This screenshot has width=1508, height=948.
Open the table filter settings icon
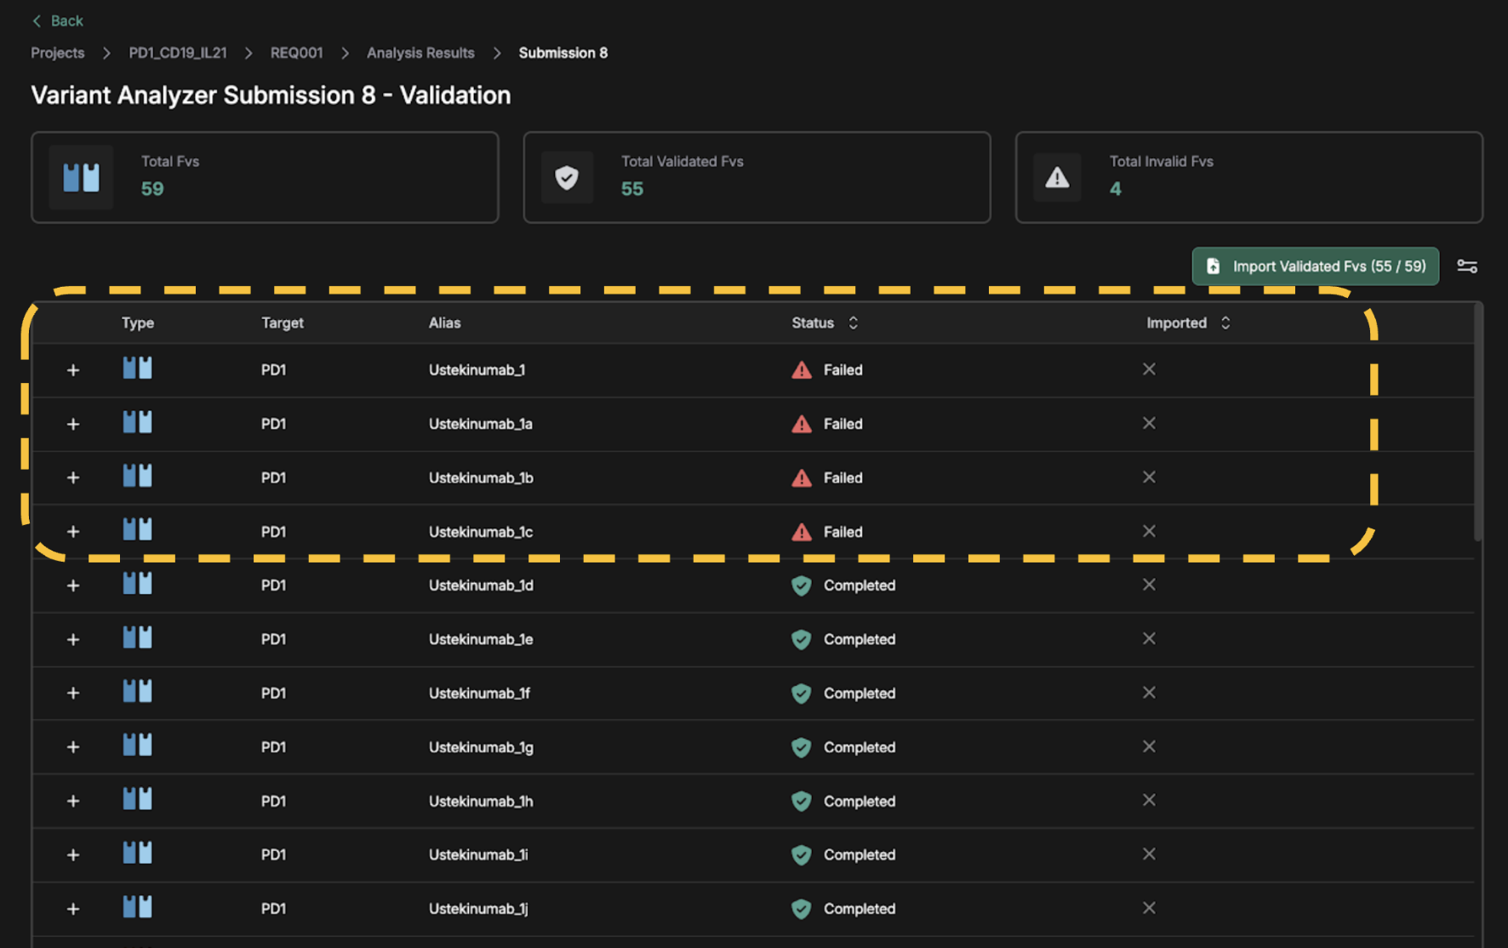coord(1466,266)
